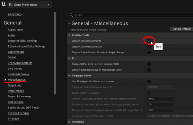Open Texture Encoding settings
The width and height of the screenshot is (193, 125).
click(19, 113)
